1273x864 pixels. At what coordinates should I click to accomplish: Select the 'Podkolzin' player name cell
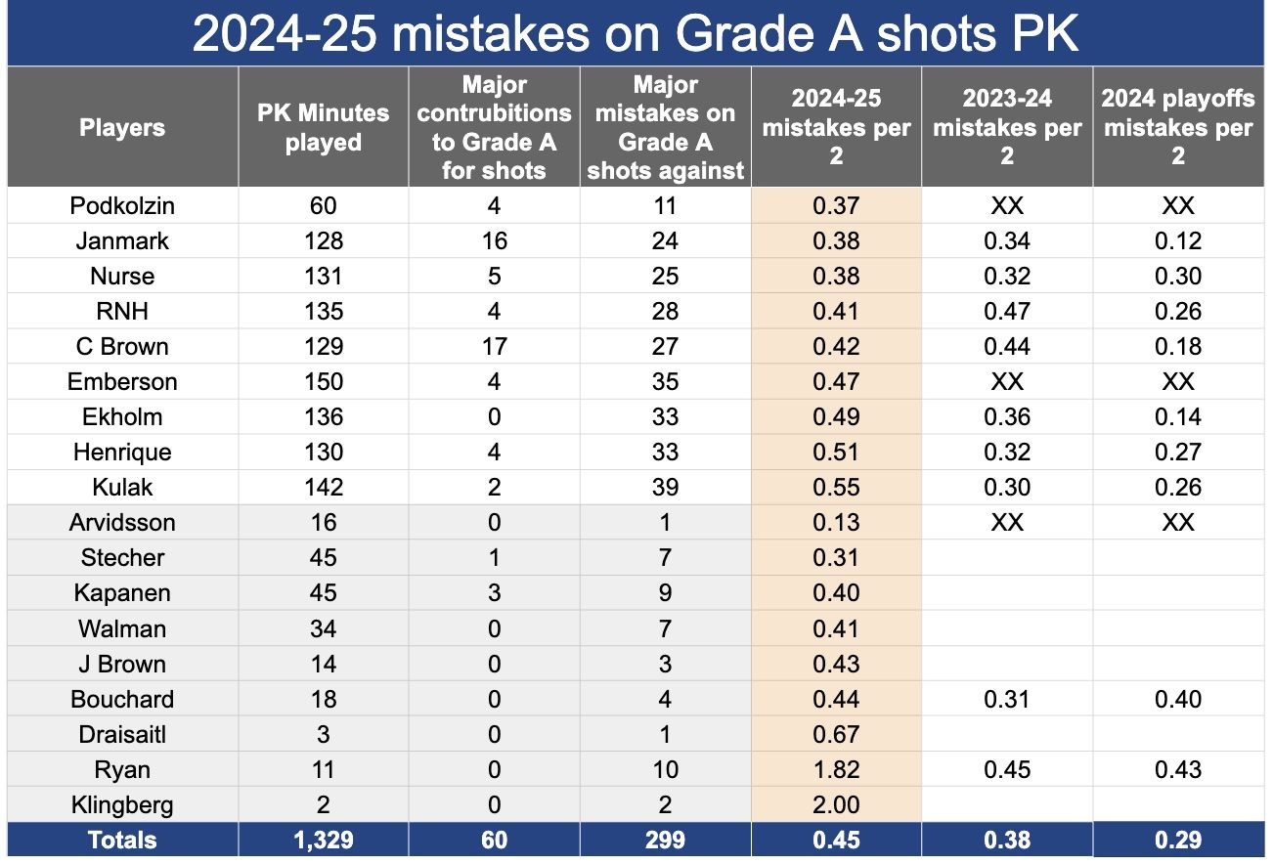coord(122,205)
